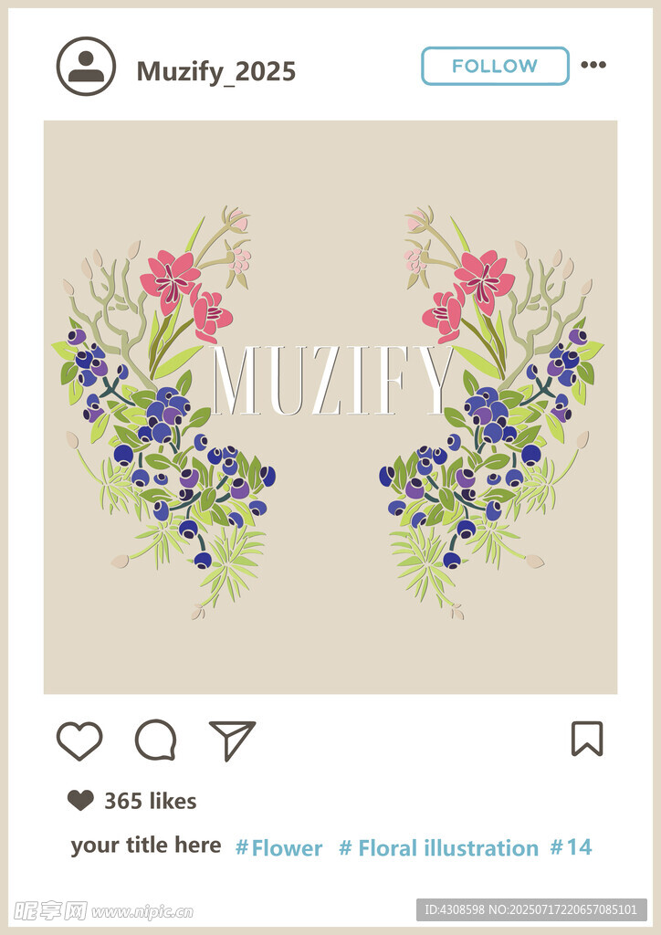Click the profile avatar icon
This screenshot has height=935, width=661.
point(86,66)
